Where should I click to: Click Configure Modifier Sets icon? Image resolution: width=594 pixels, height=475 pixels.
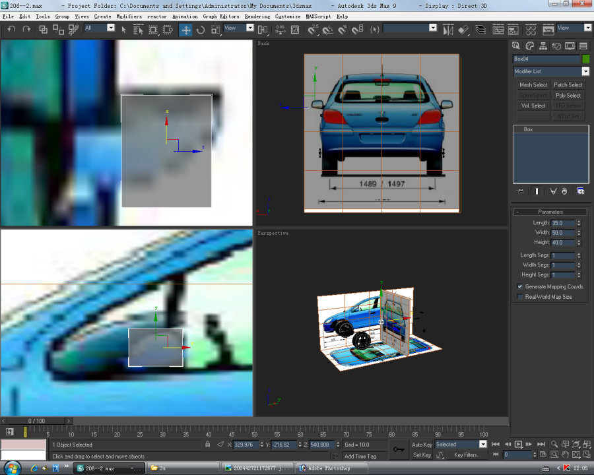[x=580, y=191]
